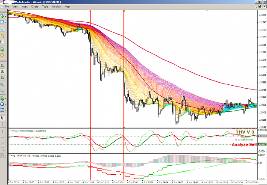Select the Horizontal Line drawing tool
Viewport: 267px width, 185px height.
(2, 137)
